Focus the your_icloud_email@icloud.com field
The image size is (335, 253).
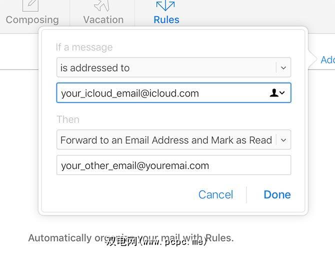tap(160, 93)
